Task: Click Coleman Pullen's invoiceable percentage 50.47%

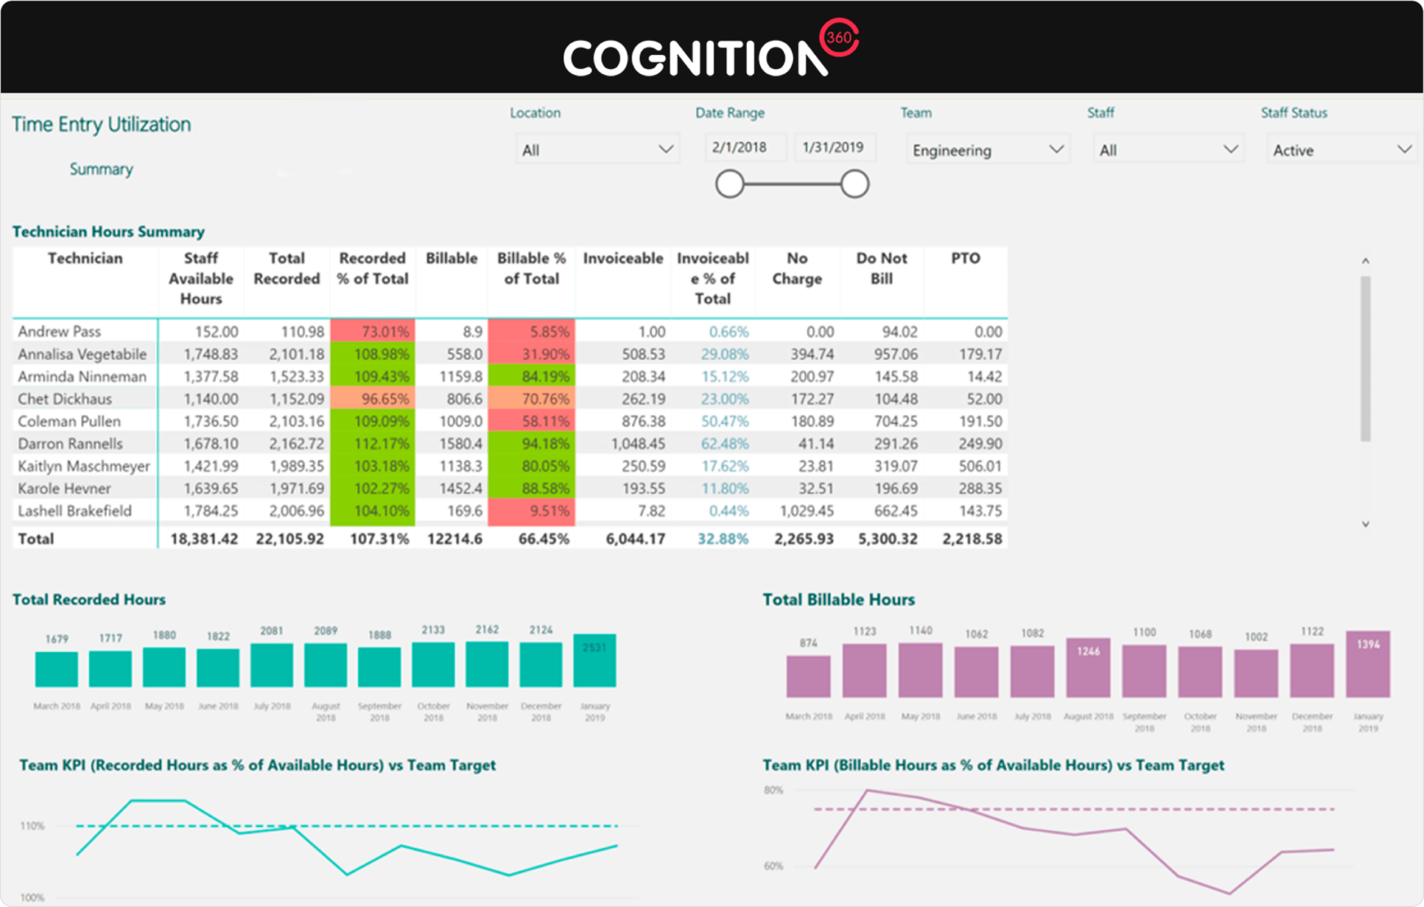Action: (x=725, y=422)
